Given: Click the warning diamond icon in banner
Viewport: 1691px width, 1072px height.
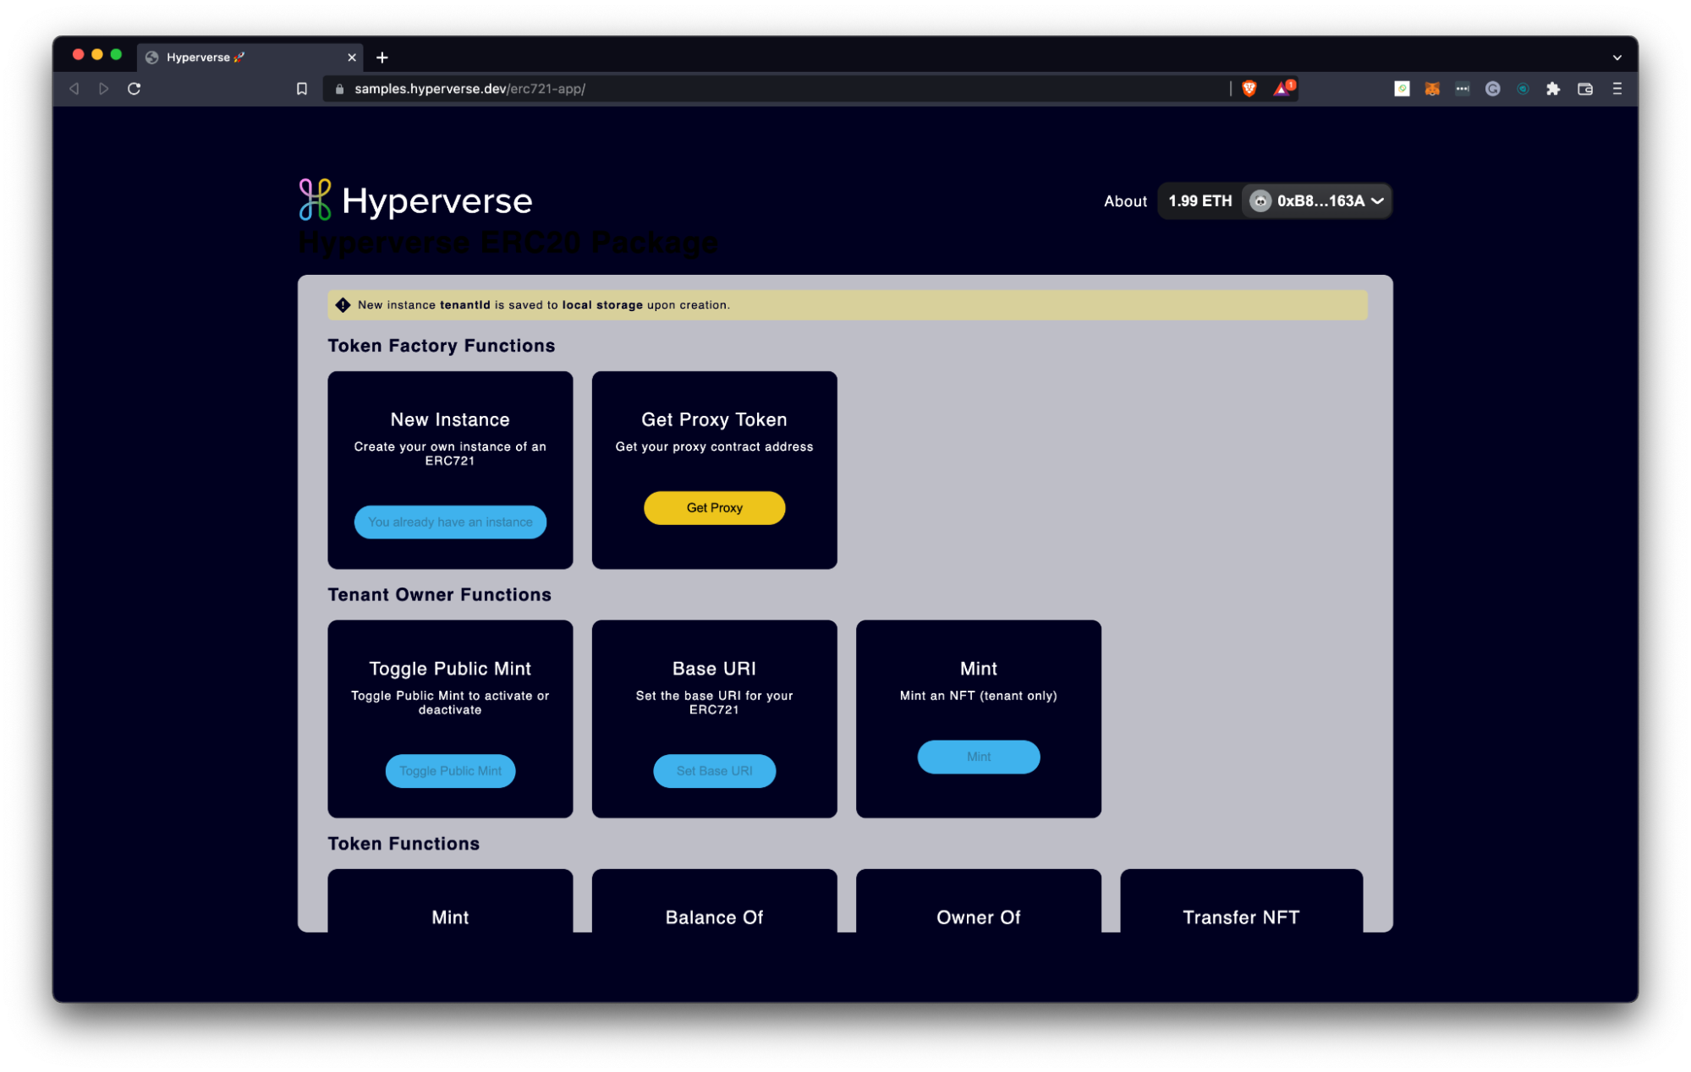Looking at the screenshot, I should tap(343, 305).
